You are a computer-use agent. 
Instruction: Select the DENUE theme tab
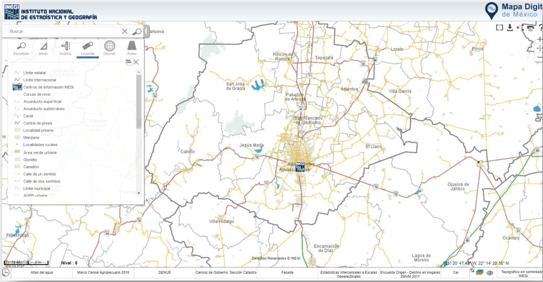coord(164,272)
